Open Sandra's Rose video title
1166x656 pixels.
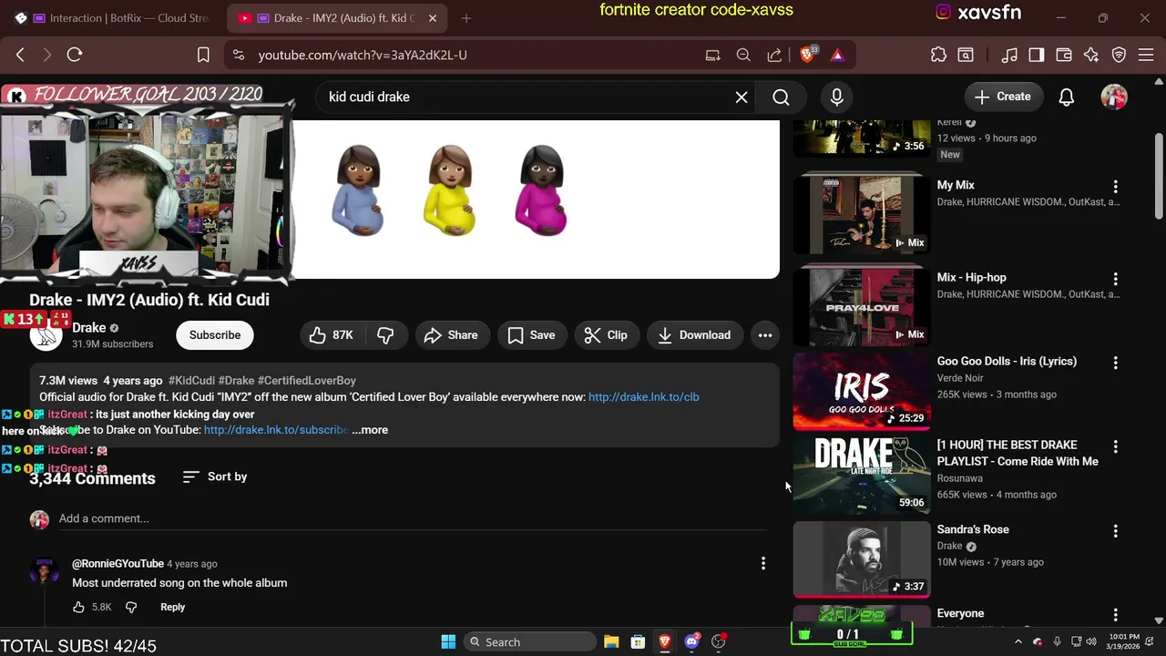coord(973,529)
